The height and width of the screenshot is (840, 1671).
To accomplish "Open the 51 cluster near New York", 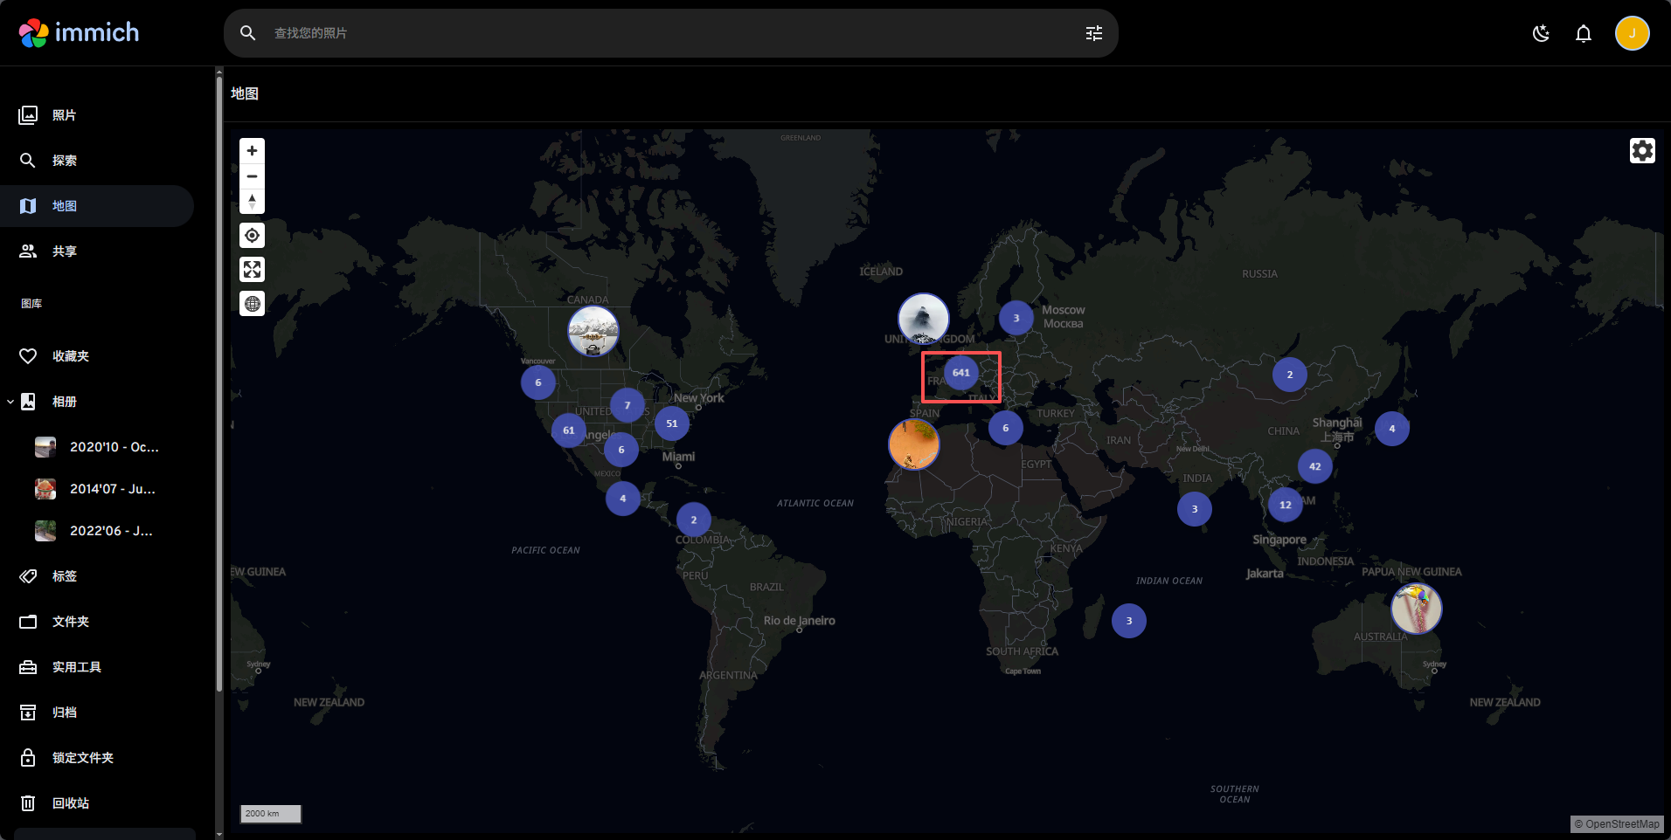I will (672, 423).
